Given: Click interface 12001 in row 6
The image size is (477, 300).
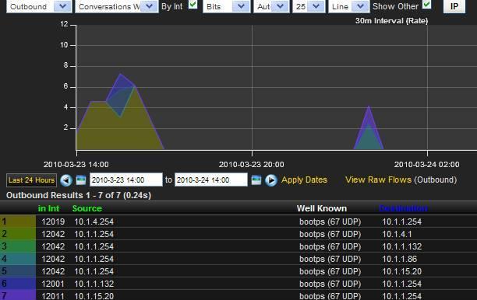Looking at the screenshot, I should [x=53, y=284].
